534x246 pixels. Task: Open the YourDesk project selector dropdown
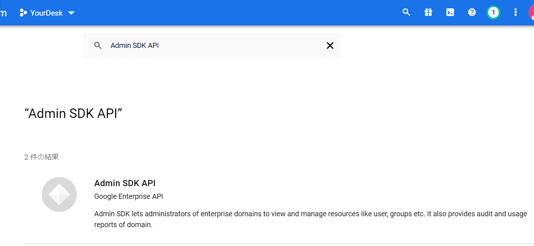coord(47,13)
